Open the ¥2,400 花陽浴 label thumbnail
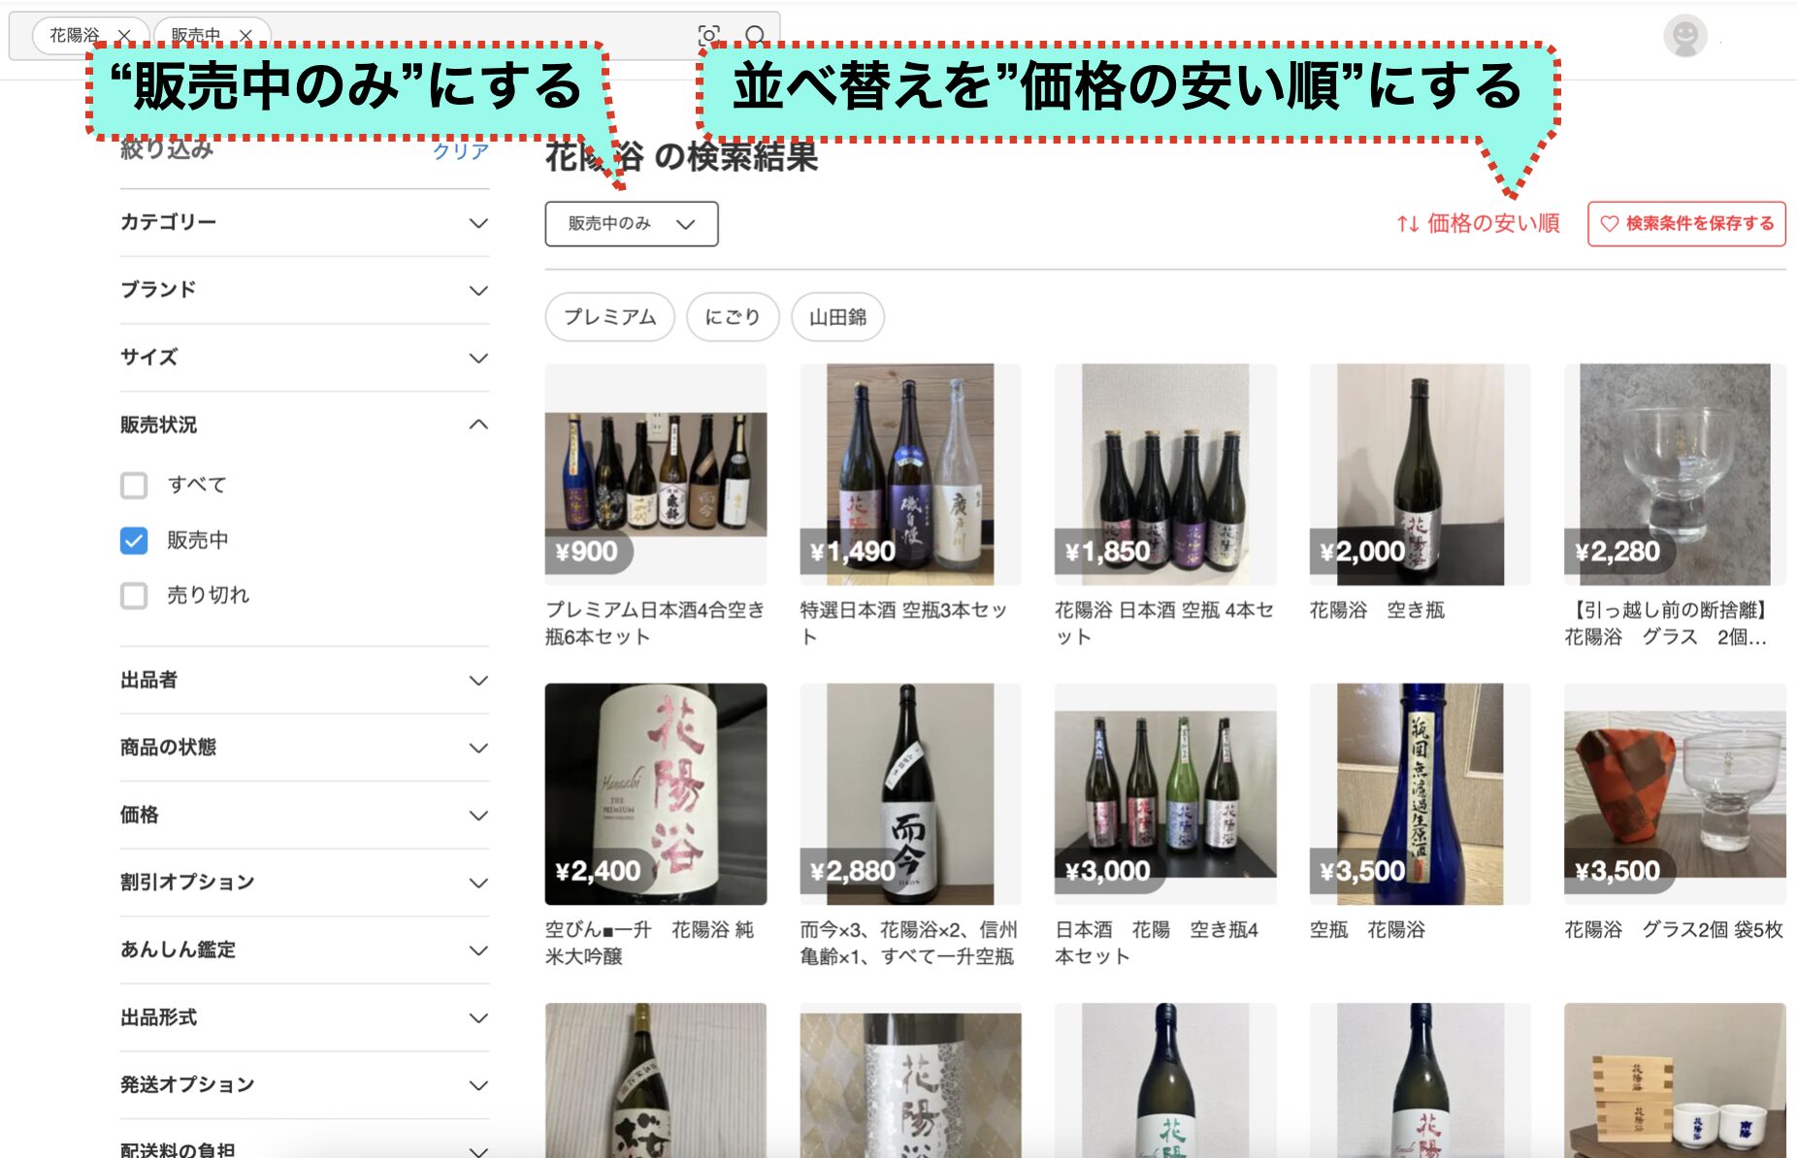This screenshot has height=1158, width=1797. point(656,794)
